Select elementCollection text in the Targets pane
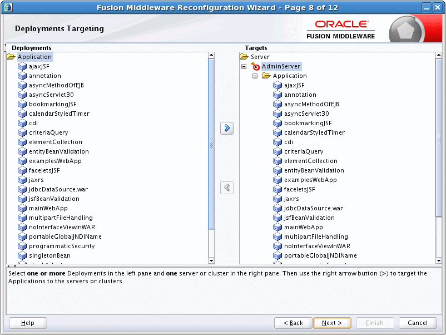 tap(311, 161)
